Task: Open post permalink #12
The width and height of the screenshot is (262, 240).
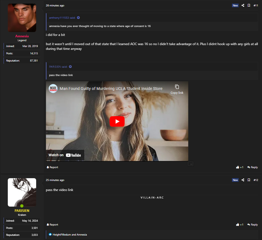Action: pyautogui.click(x=256, y=180)
